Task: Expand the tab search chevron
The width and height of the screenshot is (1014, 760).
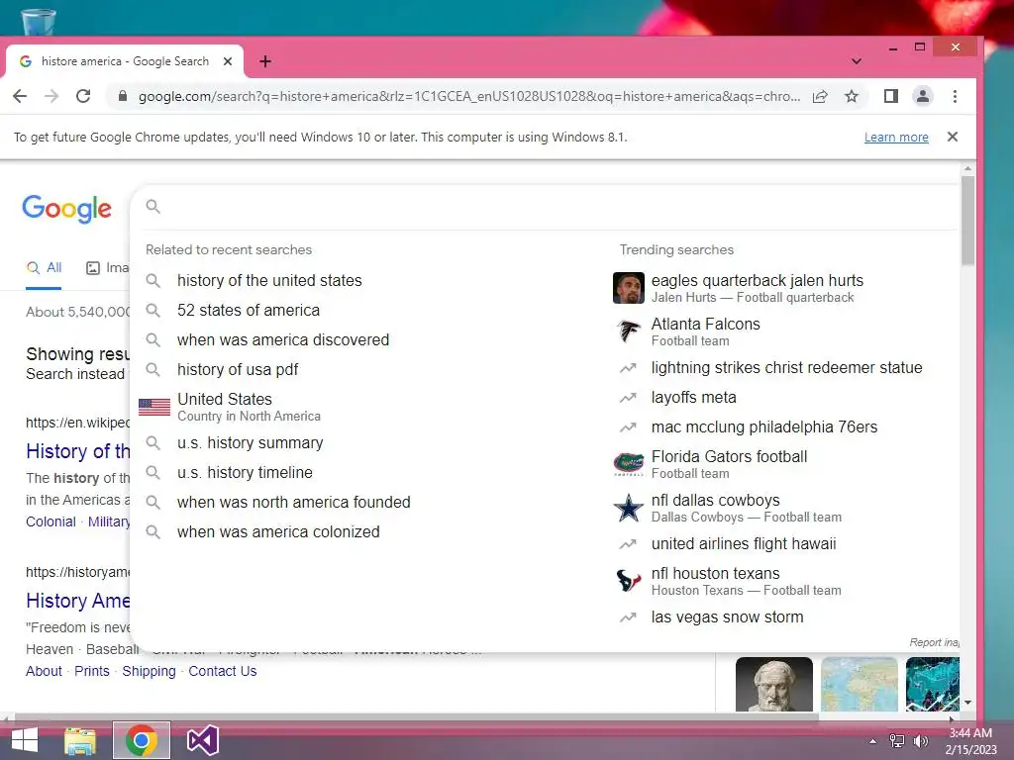Action: pos(857,61)
